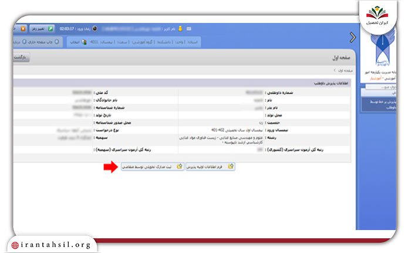Click the Azad University logo in sidebar
The height and width of the screenshot is (253, 411).
tap(382, 49)
